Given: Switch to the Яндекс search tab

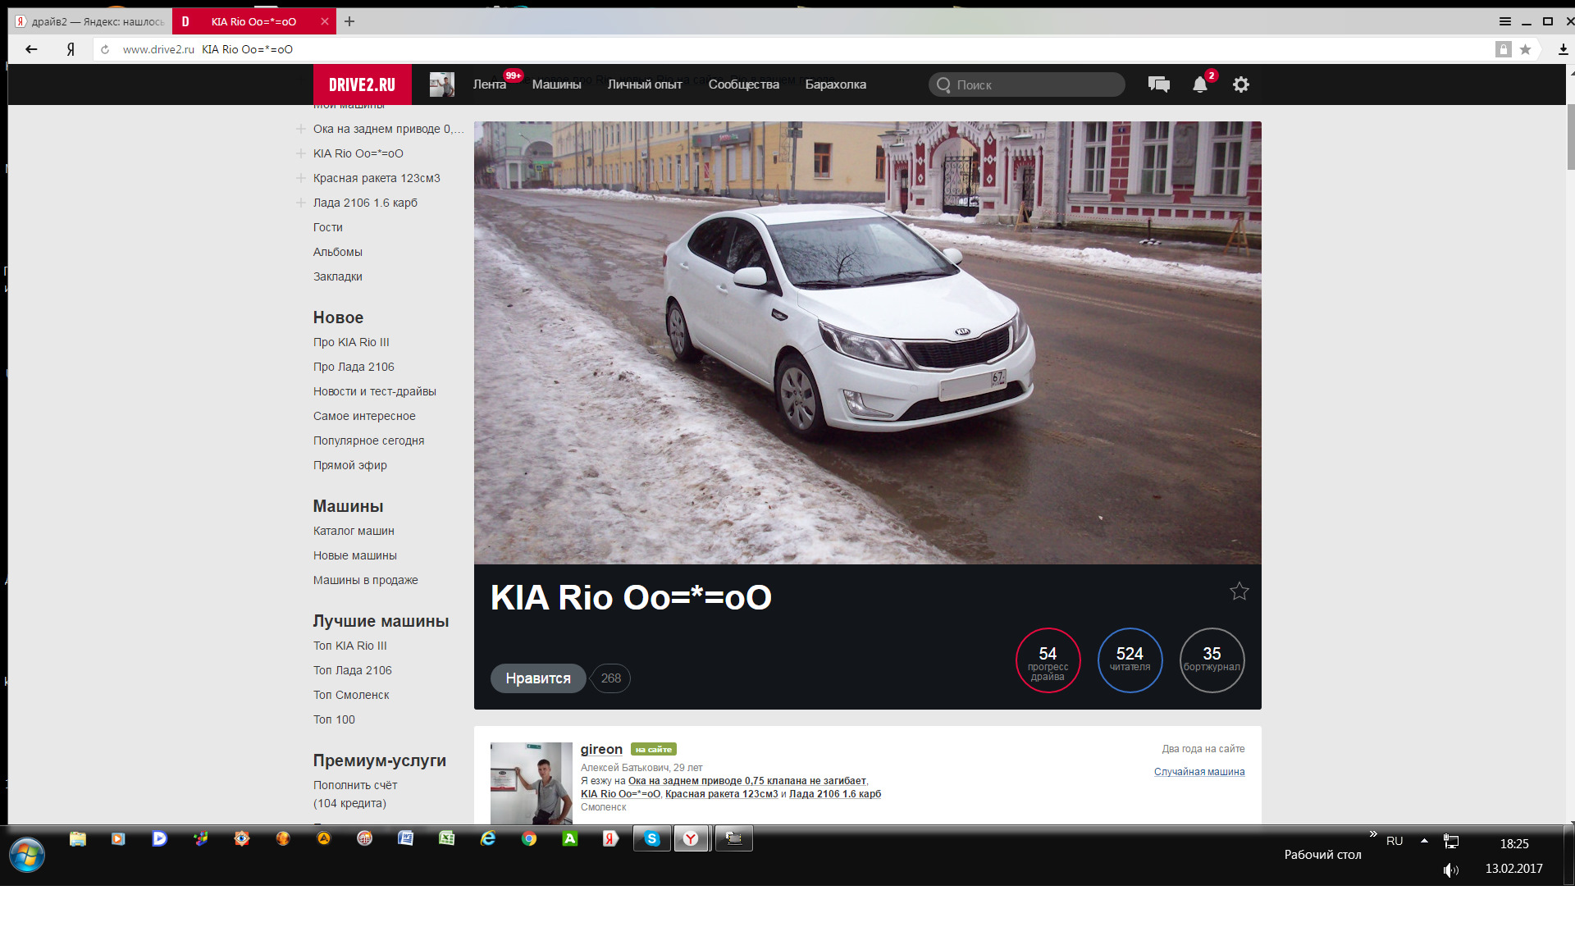Looking at the screenshot, I should click(90, 21).
